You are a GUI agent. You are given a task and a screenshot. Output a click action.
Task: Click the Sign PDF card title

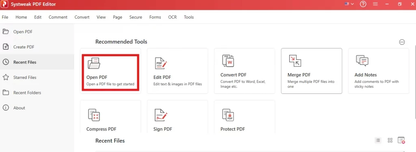pyautogui.click(x=162, y=129)
